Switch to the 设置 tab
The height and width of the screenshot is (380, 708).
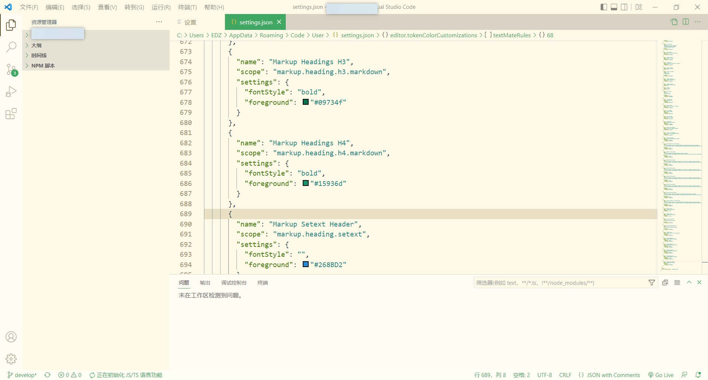coord(190,22)
